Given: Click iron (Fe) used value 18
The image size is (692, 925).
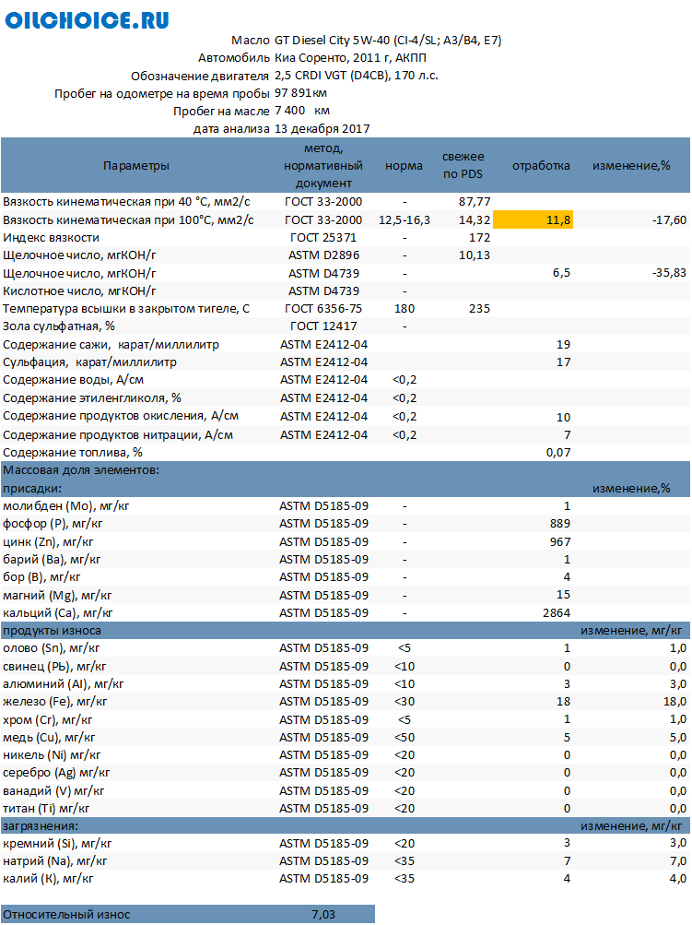Looking at the screenshot, I should click(563, 702).
